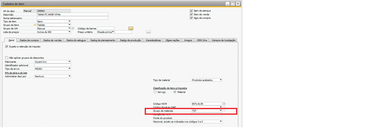This screenshot has height=129, width=390.
Task: Click the Nºs de série e de lote link
Action: click(x=16, y=73)
